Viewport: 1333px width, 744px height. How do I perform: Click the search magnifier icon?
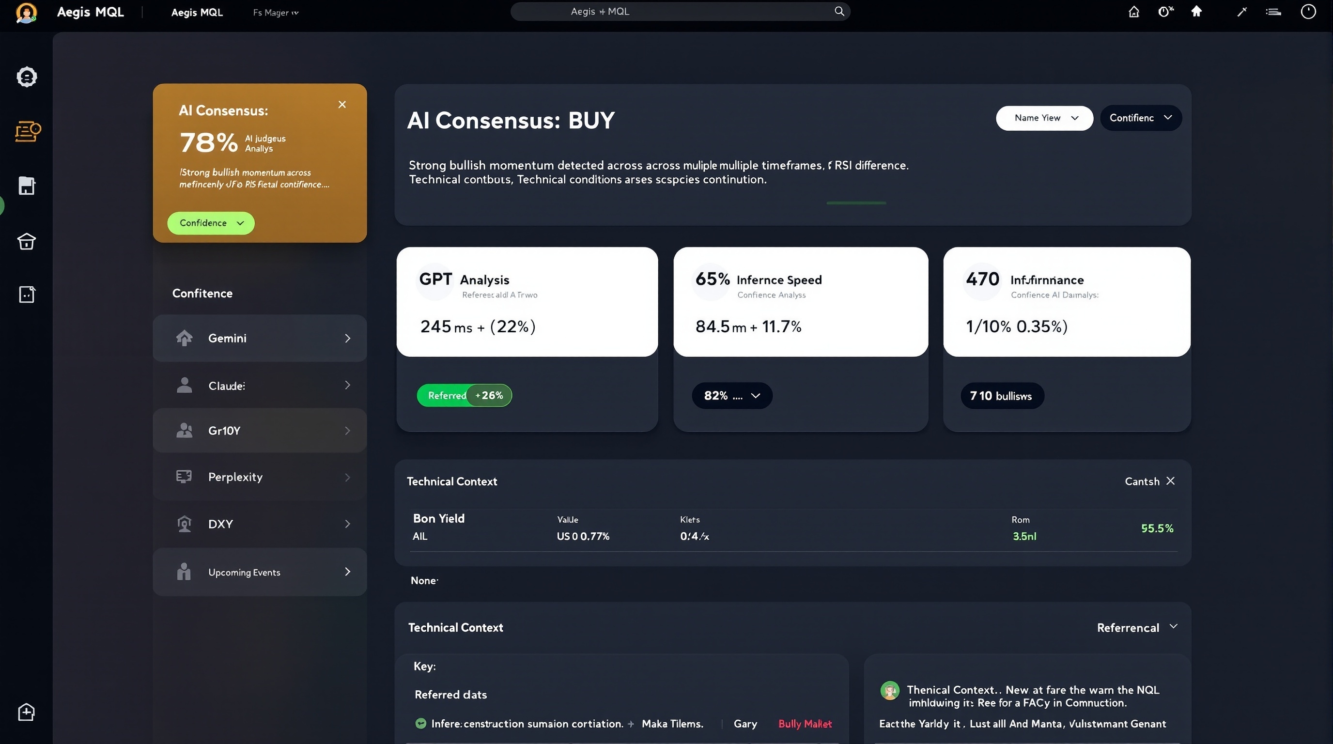pos(839,11)
